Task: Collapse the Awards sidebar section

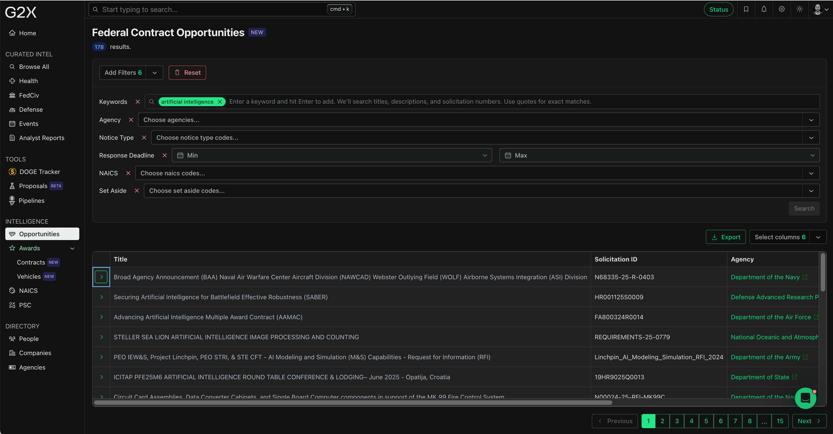Action: point(72,248)
